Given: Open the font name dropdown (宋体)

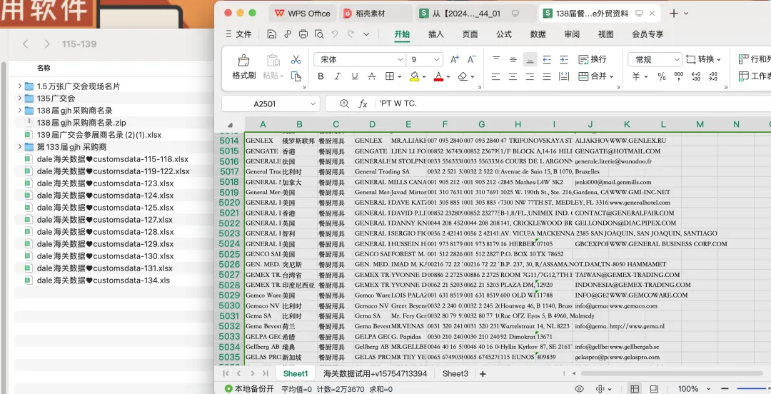Looking at the screenshot, I should 400,59.
